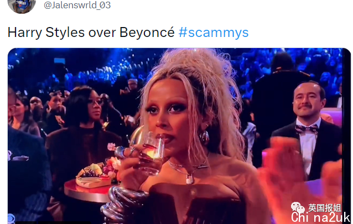Select the tweet text mentioning Harry Styles
The width and height of the screenshot is (353, 224).
pyautogui.click(x=128, y=33)
